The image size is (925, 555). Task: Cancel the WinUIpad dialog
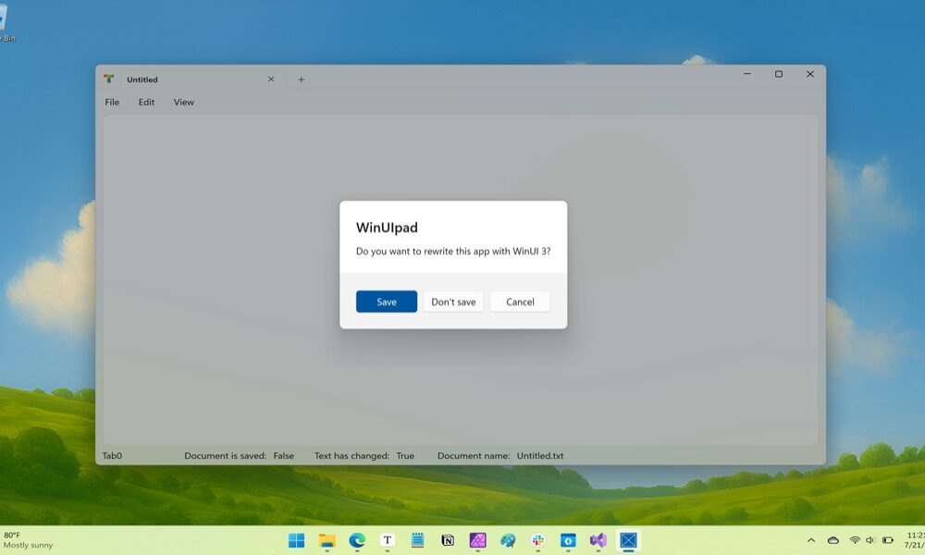[520, 302]
